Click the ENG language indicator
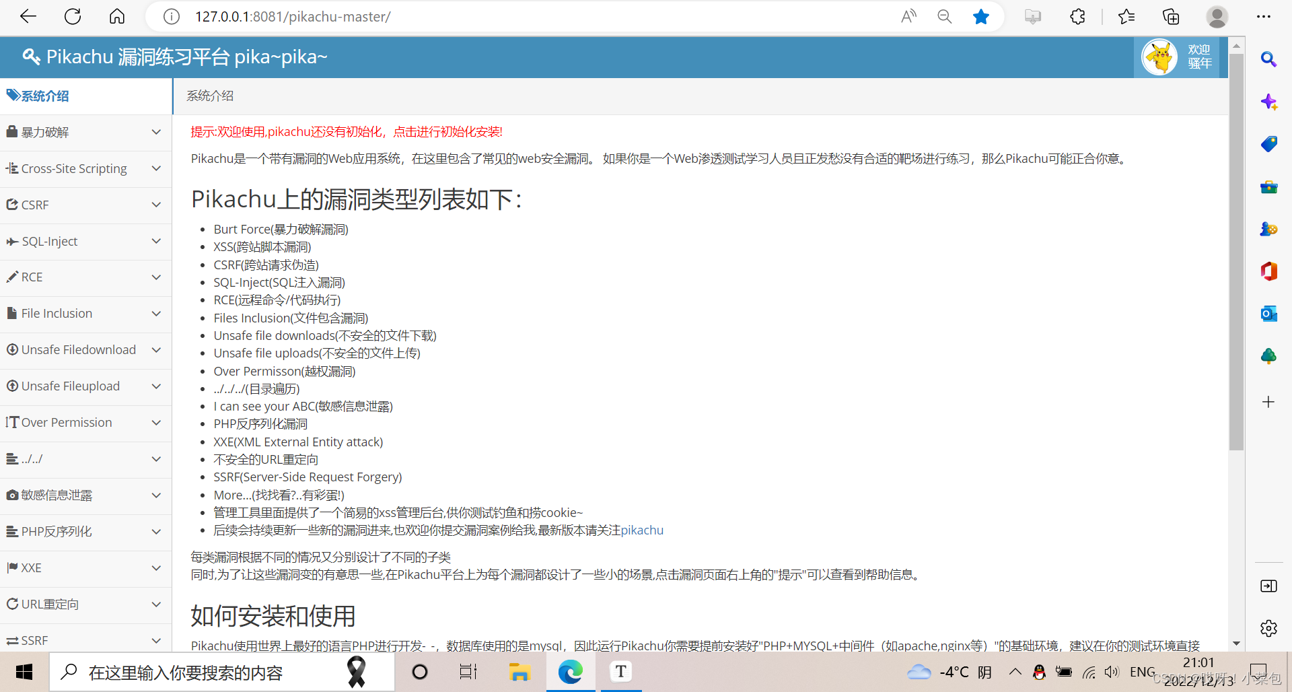The height and width of the screenshot is (692, 1292). (1142, 672)
